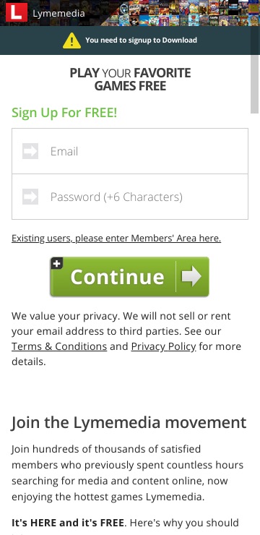Click the Lymemedia brand name text

click(x=58, y=14)
